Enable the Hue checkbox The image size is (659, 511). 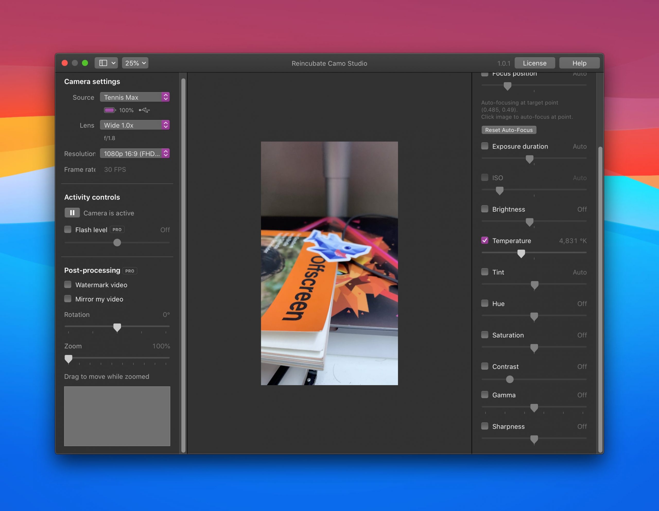(484, 303)
